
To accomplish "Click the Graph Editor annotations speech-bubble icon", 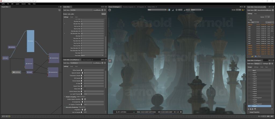I will 59,10.
